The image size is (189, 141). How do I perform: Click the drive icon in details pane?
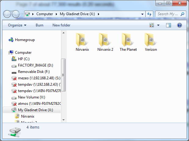click(15, 132)
